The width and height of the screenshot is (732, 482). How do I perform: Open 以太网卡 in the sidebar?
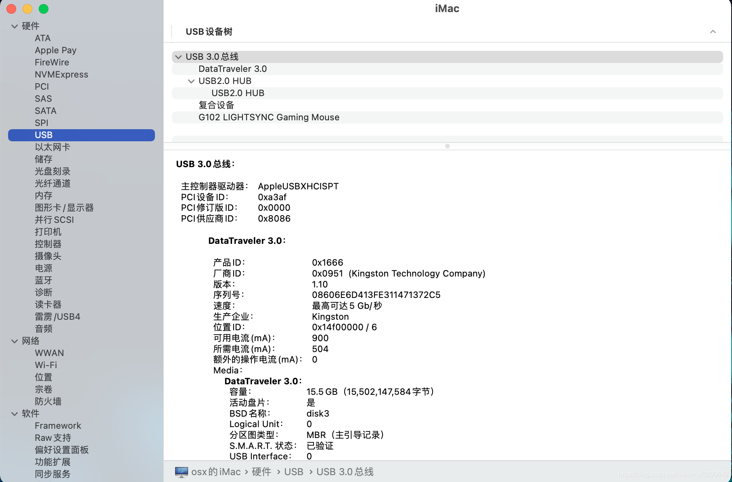(x=52, y=147)
